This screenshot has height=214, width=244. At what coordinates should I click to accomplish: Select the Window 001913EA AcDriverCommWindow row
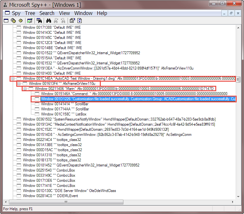[108, 68]
